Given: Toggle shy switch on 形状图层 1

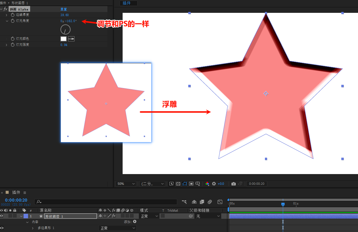Looking at the screenshot, I should coord(101,216).
